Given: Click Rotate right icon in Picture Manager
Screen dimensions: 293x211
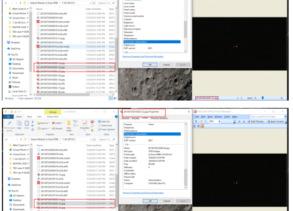Looking at the screenshot, I should pos(244,121).
